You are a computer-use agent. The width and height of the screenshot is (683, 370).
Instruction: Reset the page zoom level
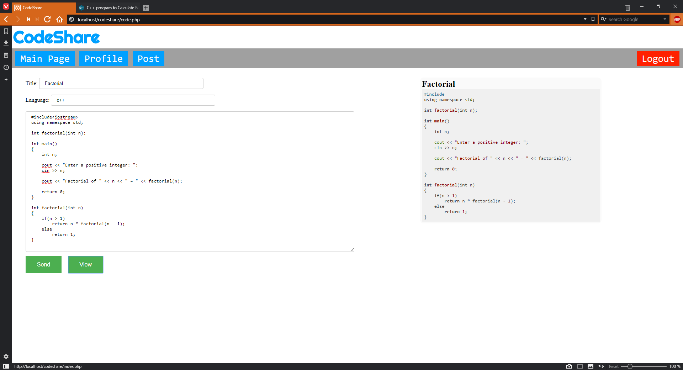tap(613, 366)
